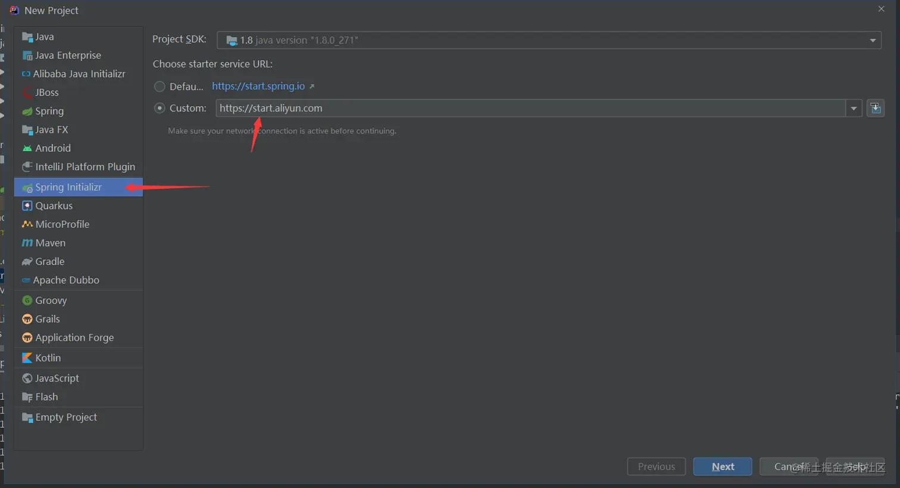This screenshot has width=900, height=488.
Task: Click the Spring leaf icon
Action: [27, 111]
